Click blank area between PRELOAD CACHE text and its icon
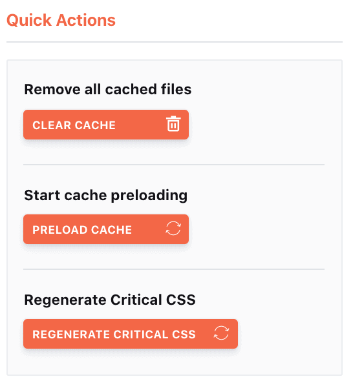353x390 pixels. coord(149,229)
